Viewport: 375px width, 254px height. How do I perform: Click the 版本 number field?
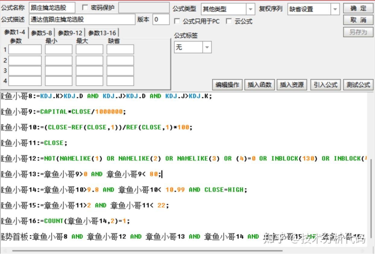click(160, 20)
